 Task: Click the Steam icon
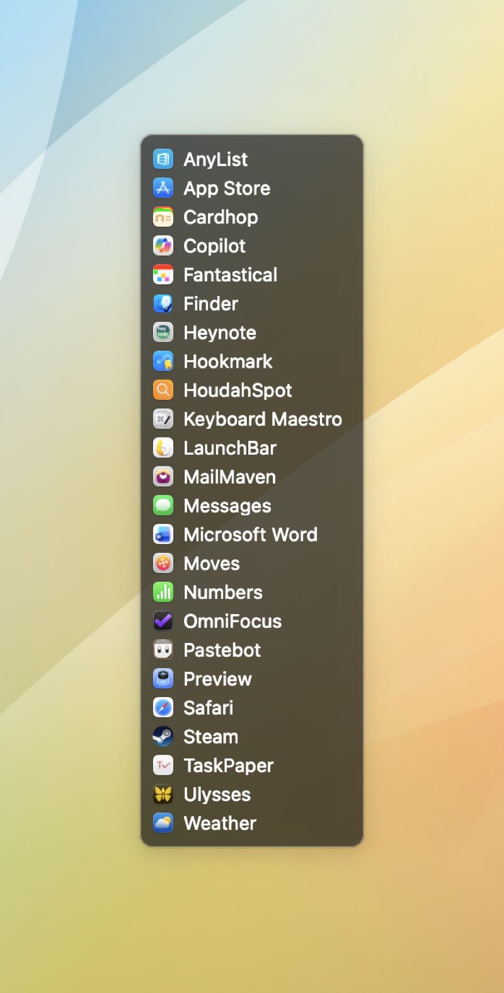tap(163, 737)
